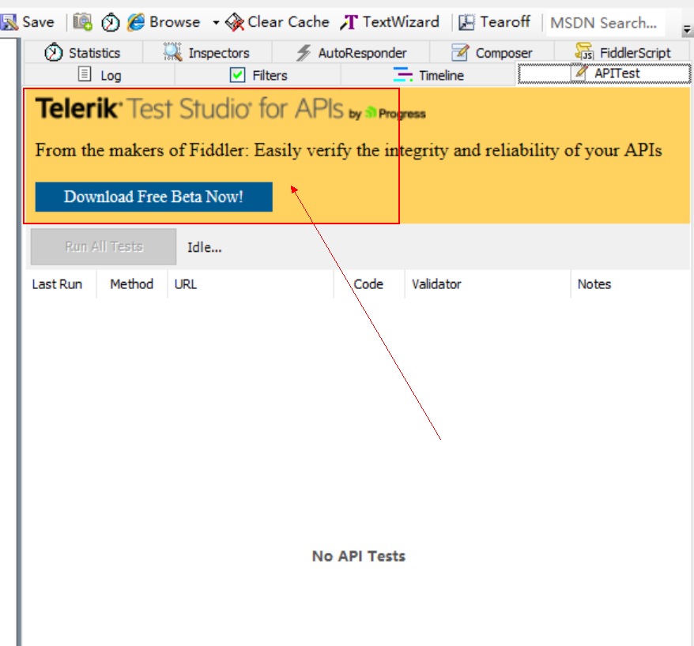The height and width of the screenshot is (646, 694).
Task: Sort by the Code column header
Action: point(369,284)
